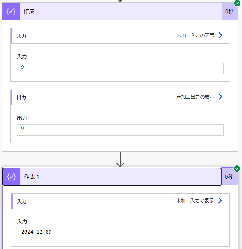This screenshot has height=249, width=242.
Task: Open the chevron beside 未加工出力の表示
Action: 220,97
